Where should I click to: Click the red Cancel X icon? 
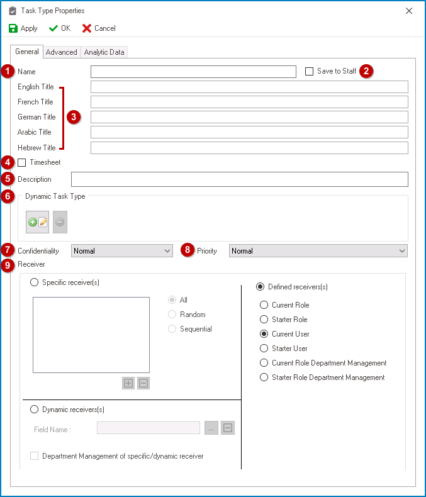tap(87, 28)
